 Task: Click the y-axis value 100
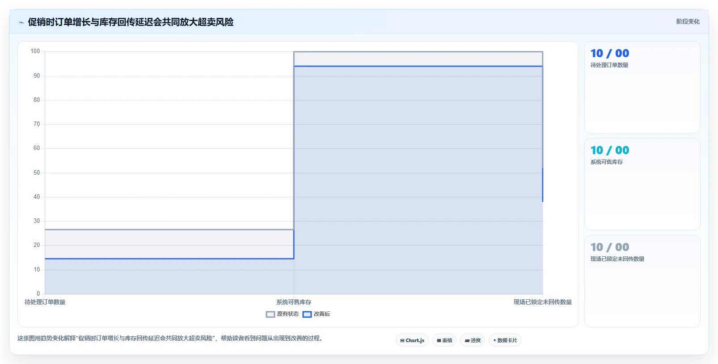pos(35,51)
